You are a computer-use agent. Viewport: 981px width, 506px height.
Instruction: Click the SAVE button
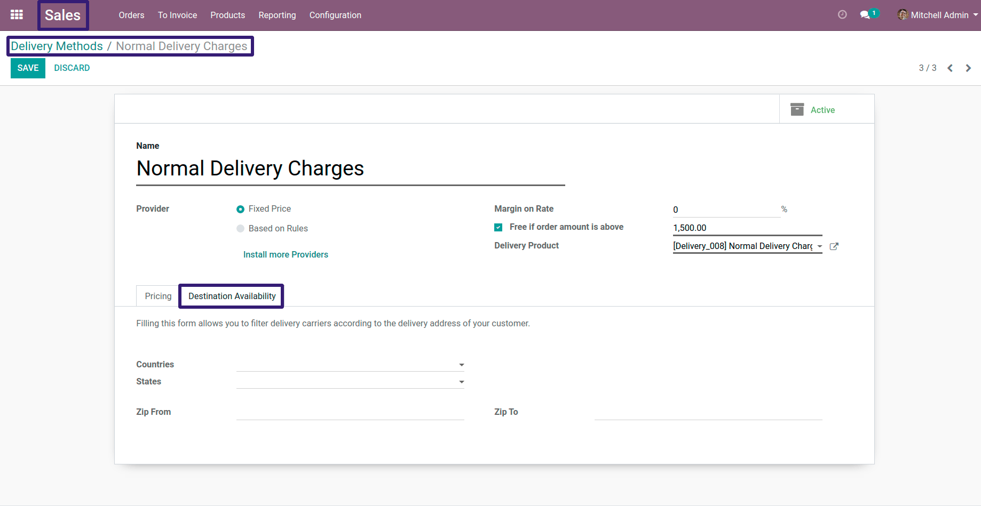pyautogui.click(x=28, y=68)
